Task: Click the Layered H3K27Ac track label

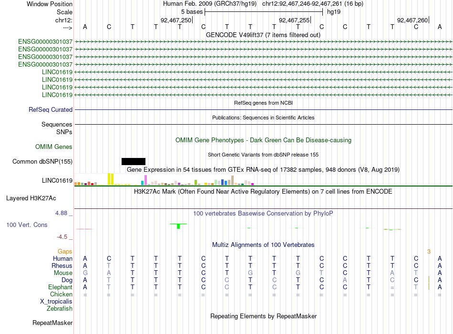Action: 31,198
